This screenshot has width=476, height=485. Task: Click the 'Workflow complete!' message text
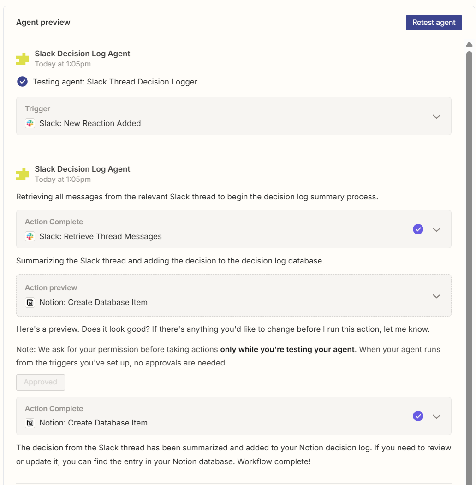point(274,462)
